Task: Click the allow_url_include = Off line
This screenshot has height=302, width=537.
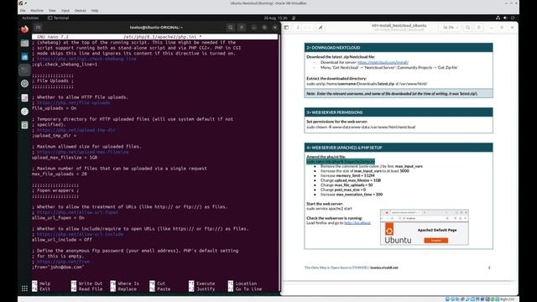Action: coord(62,240)
